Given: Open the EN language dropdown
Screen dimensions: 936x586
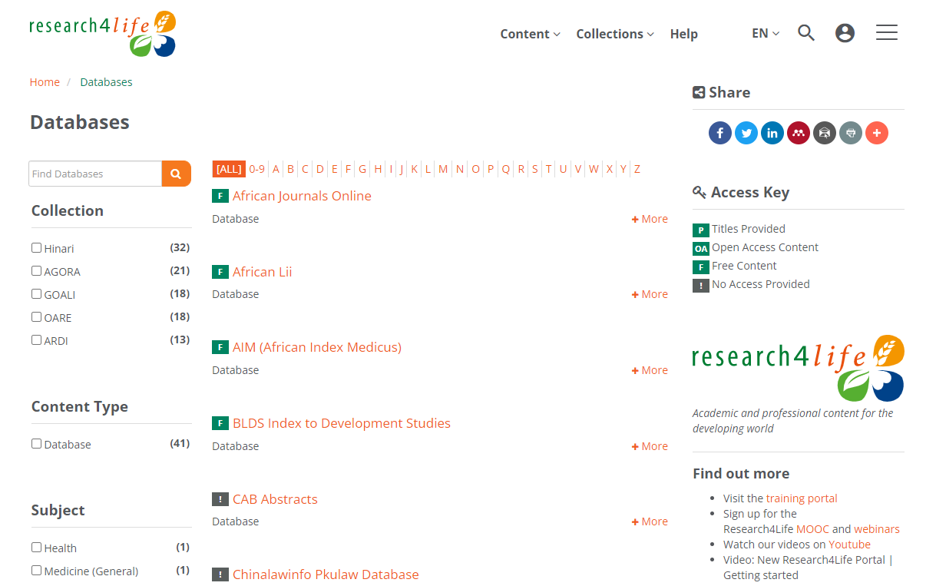Looking at the screenshot, I should (766, 33).
